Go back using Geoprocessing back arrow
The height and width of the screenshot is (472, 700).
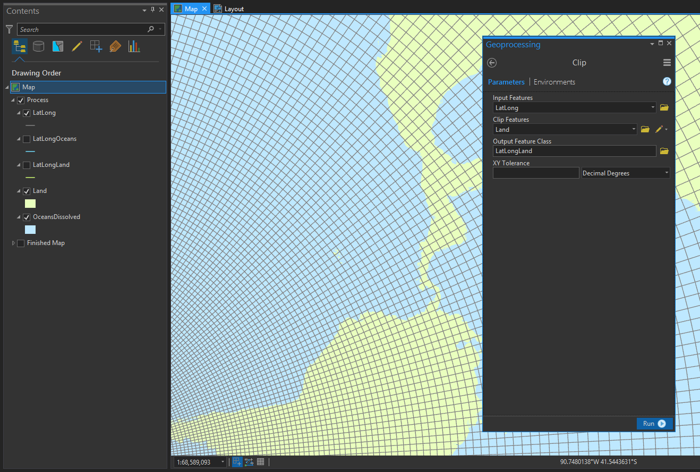(492, 63)
